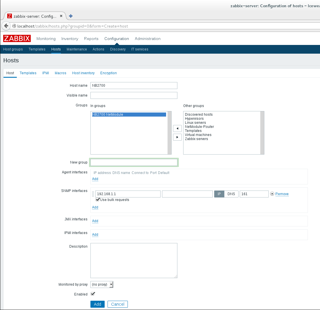320x310 pixels.
Task: Select default radio button for SNMP interface
Action: [272, 194]
